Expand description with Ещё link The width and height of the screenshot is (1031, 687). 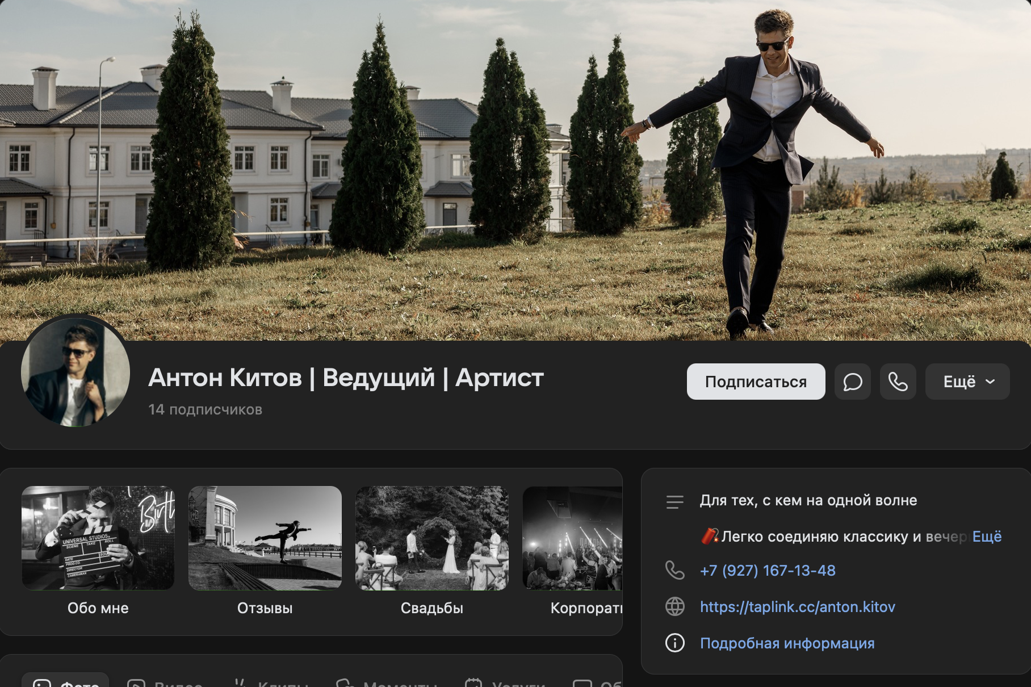[987, 536]
